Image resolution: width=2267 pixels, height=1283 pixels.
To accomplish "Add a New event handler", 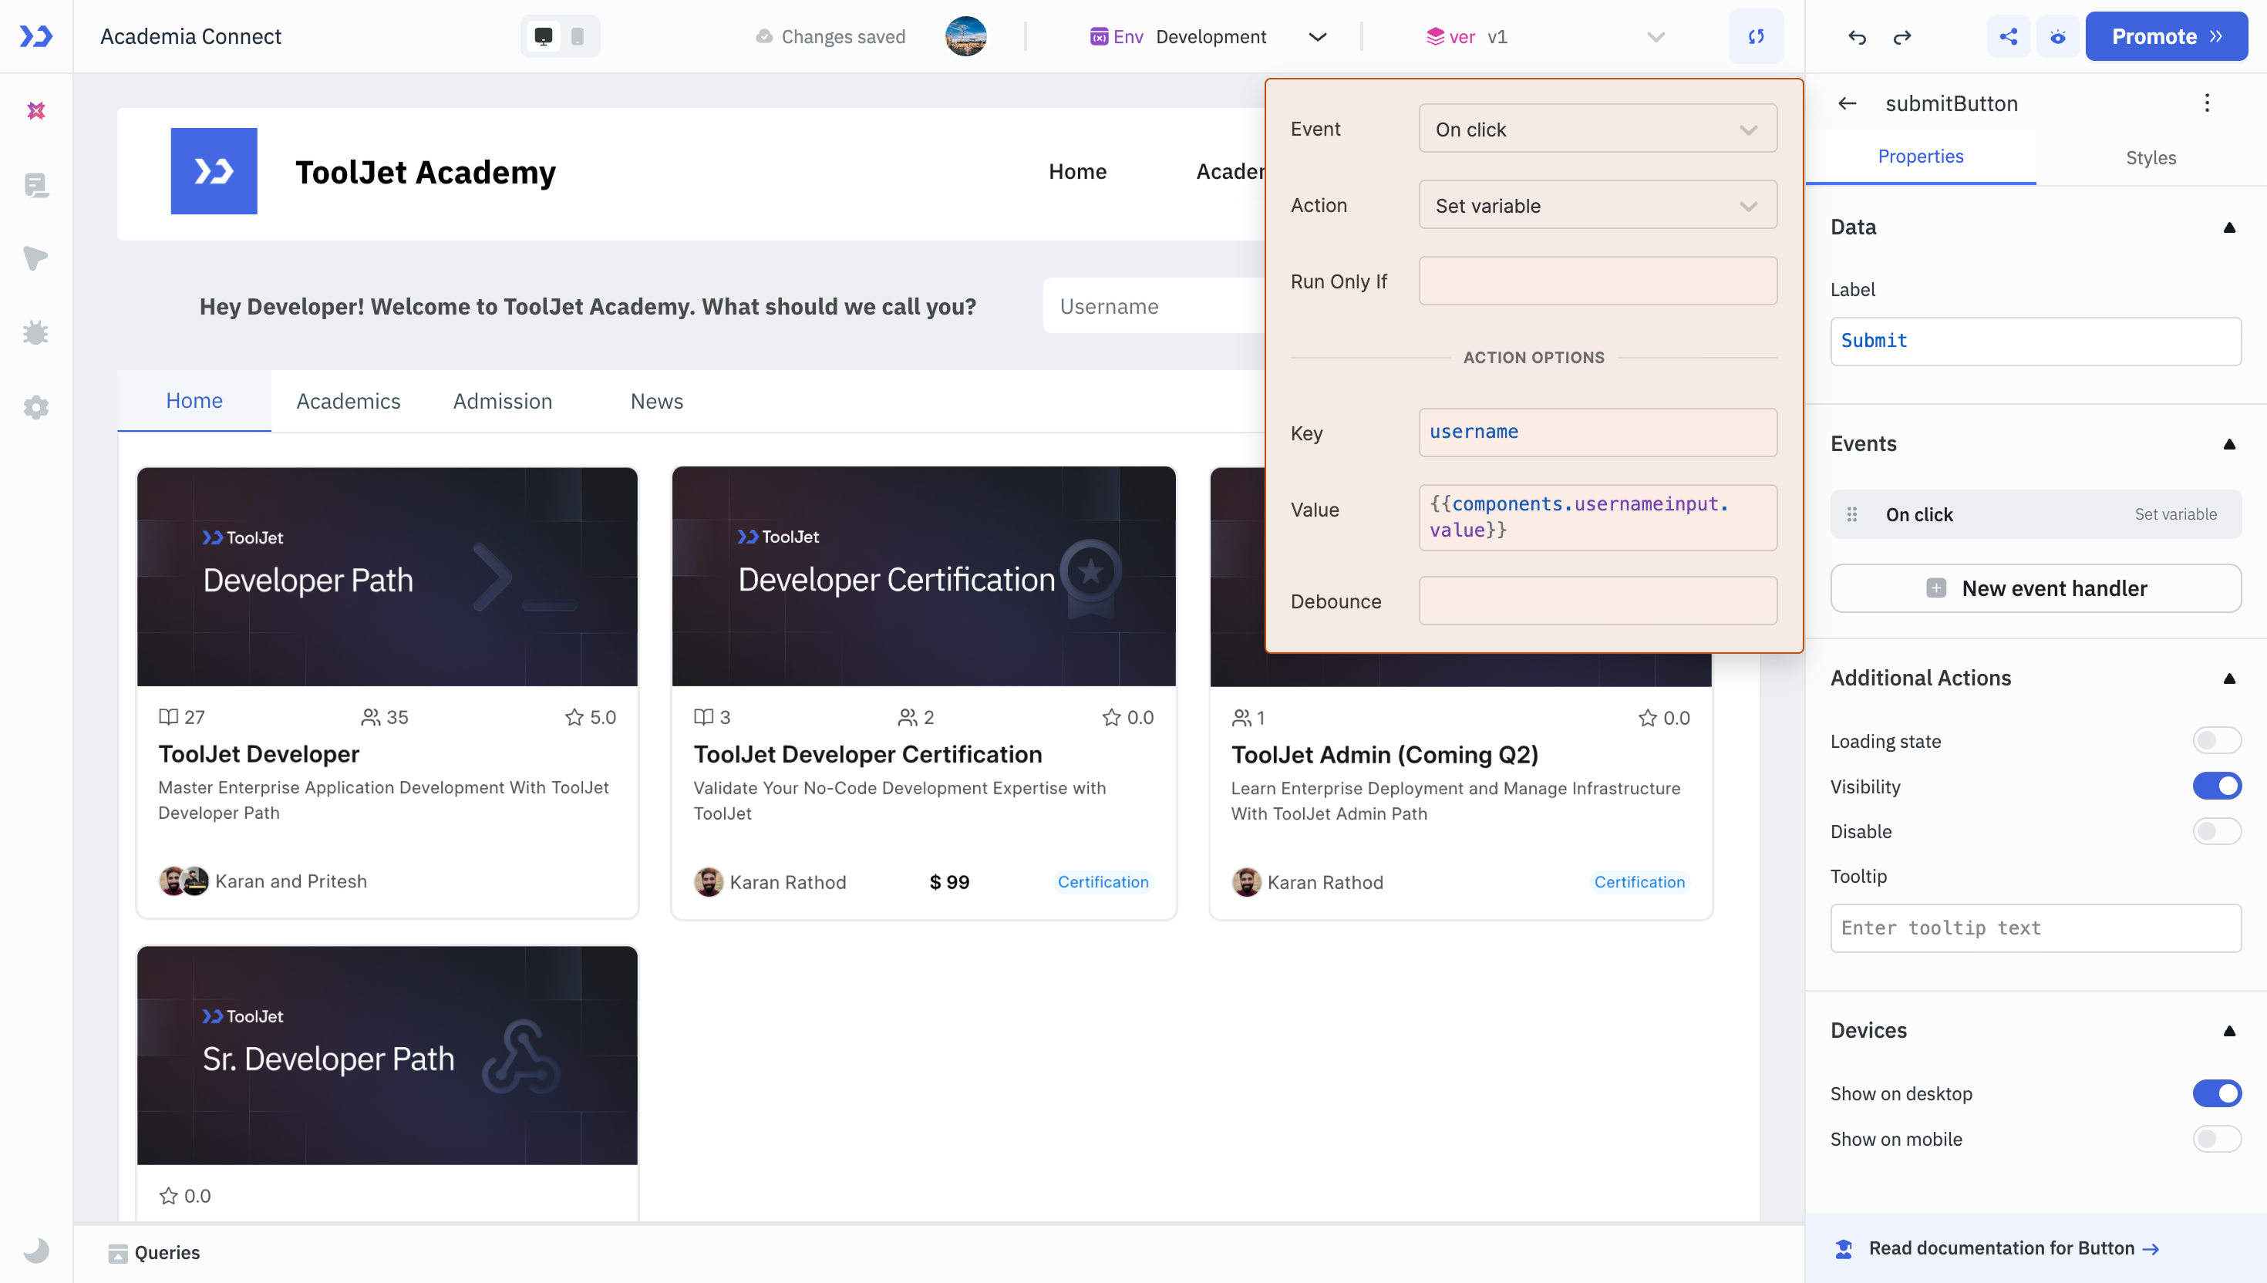I will 2035,588.
